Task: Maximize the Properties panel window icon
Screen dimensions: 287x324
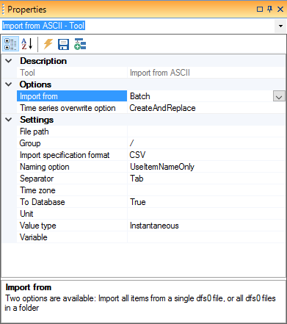Action: pyautogui.click(x=260, y=10)
